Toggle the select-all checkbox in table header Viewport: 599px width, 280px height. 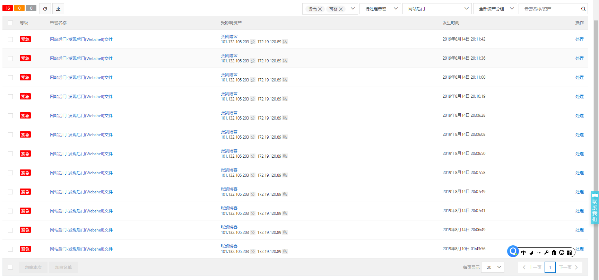(x=10, y=23)
